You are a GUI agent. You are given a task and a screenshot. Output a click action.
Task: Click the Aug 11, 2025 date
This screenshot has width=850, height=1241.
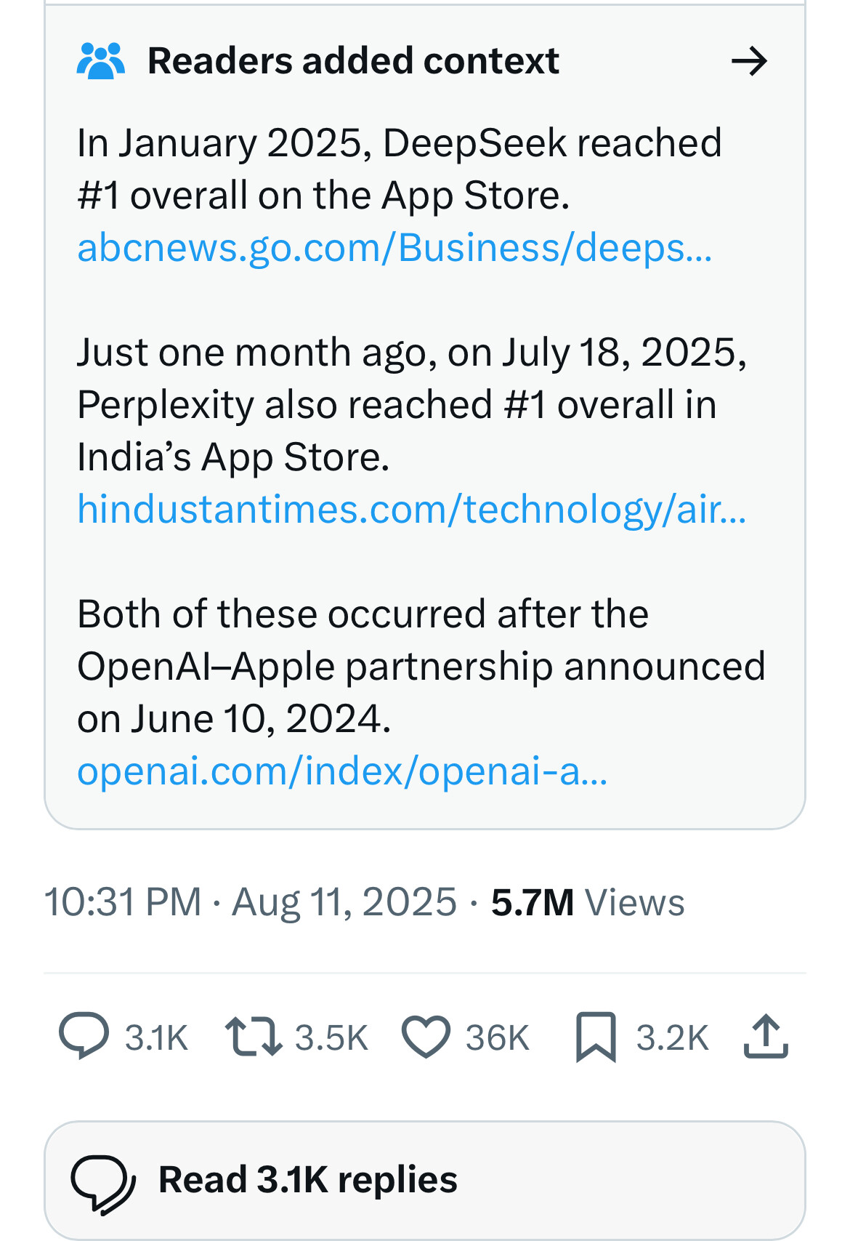(344, 902)
